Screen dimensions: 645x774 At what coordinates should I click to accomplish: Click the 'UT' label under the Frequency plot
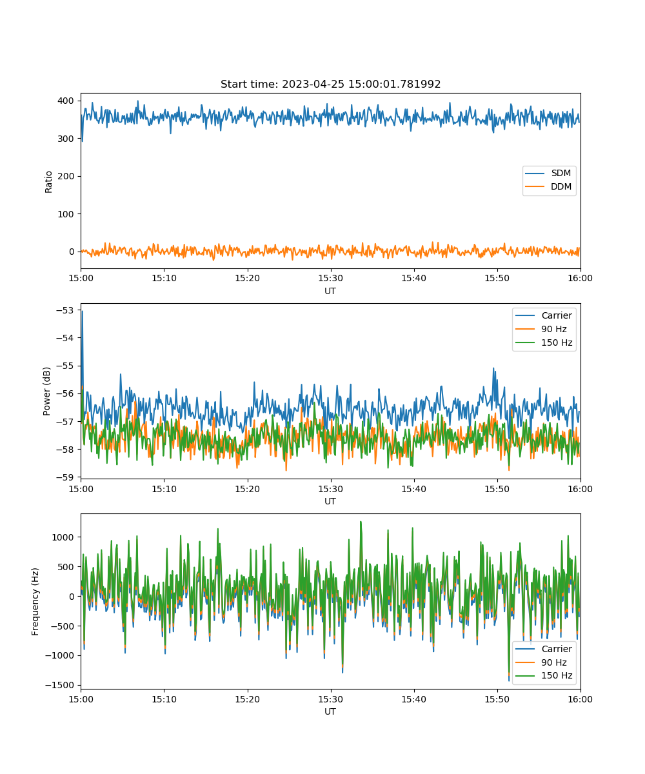[x=330, y=711]
